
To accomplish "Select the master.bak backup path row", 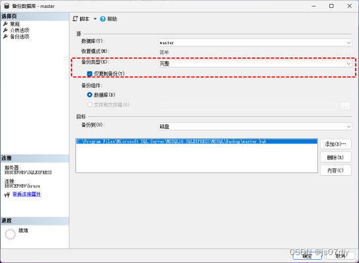I will tap(196, 141).
